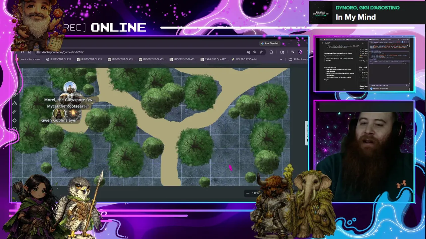Click the site info icon beside the URL
Image resolution: width=426 pixels, height=239 pixels.
tap(38, 52)
